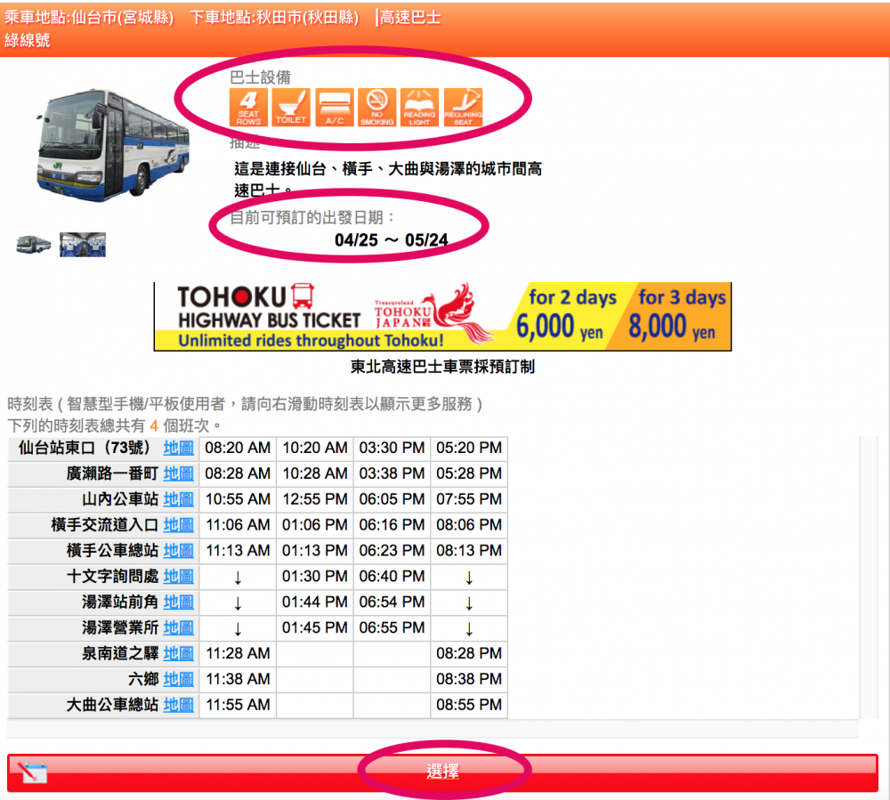The width and height of the screenshot is (890, 800).
Task: Open 地圖 link for 湯澤營業所
Action: pyautogui.click(x=178, y=628)
